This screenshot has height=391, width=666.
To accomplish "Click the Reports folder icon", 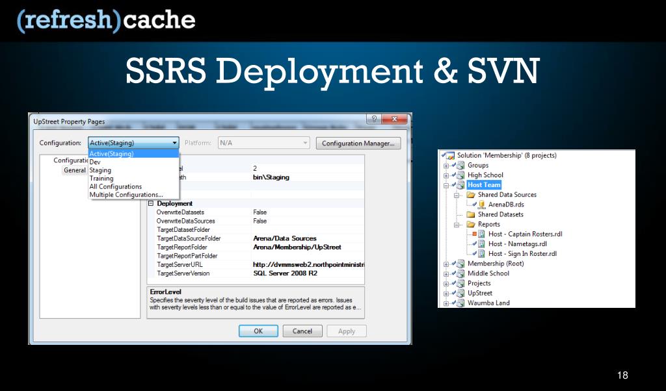I will (x=471, y=224).
